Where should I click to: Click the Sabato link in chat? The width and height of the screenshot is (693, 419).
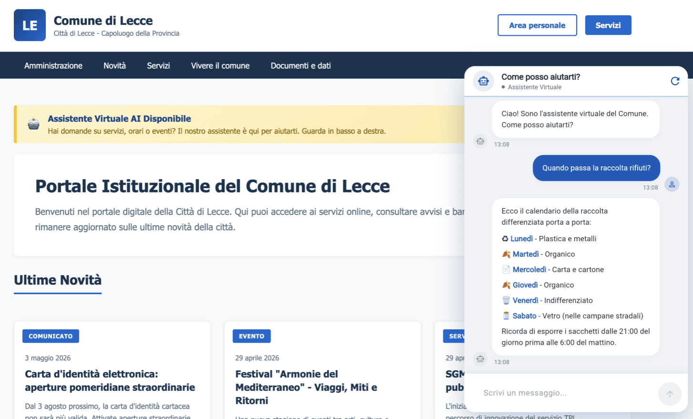pos(524,316)
